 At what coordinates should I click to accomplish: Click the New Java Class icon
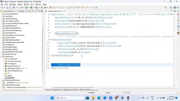pyautogui.click(x=45, y=8)
